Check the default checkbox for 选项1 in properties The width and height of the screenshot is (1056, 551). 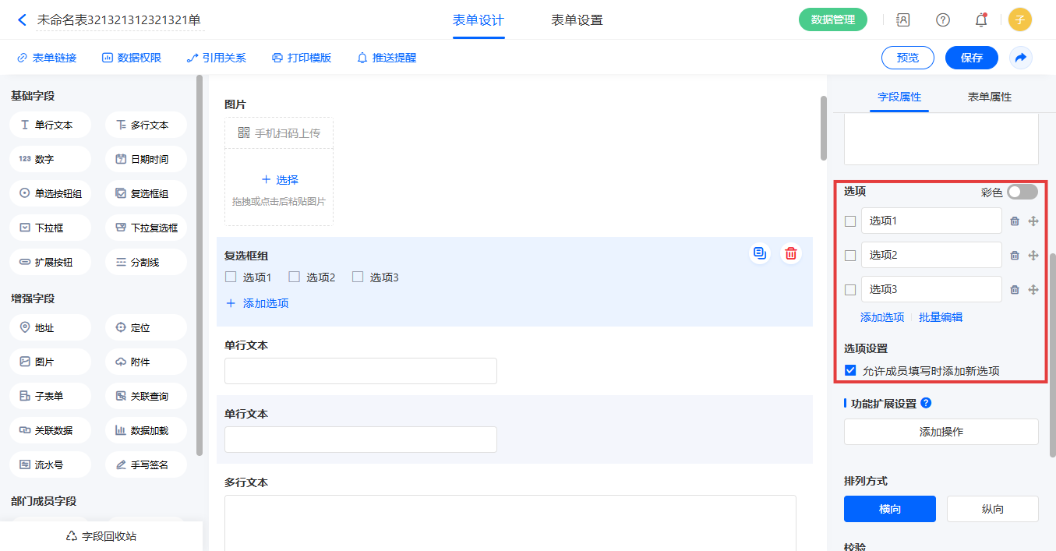click(x=850, y=221)
